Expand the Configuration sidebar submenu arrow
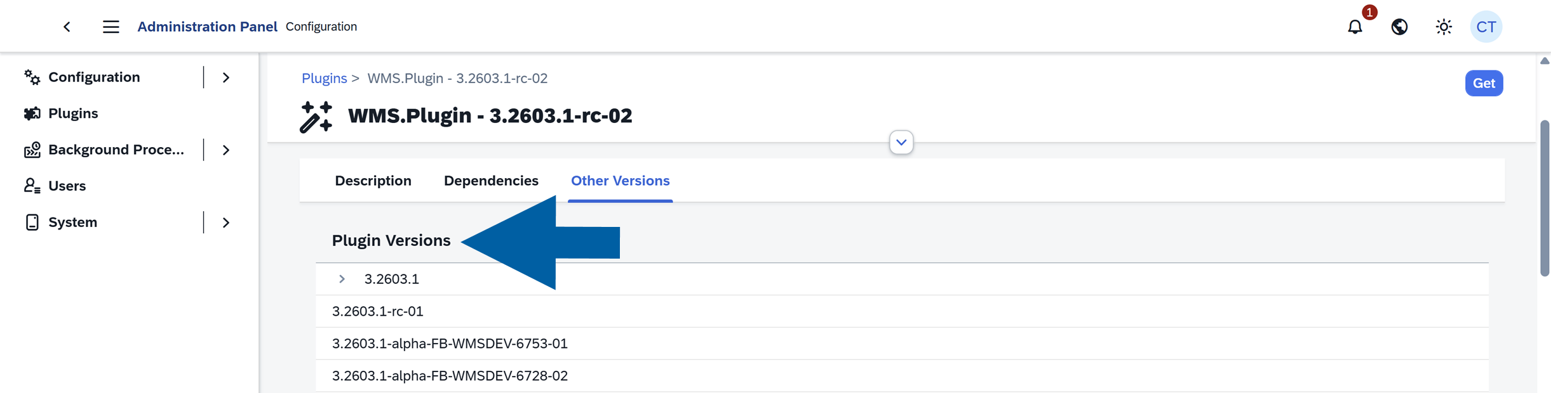Screen dimensions: 1551x393 (226, 76)
